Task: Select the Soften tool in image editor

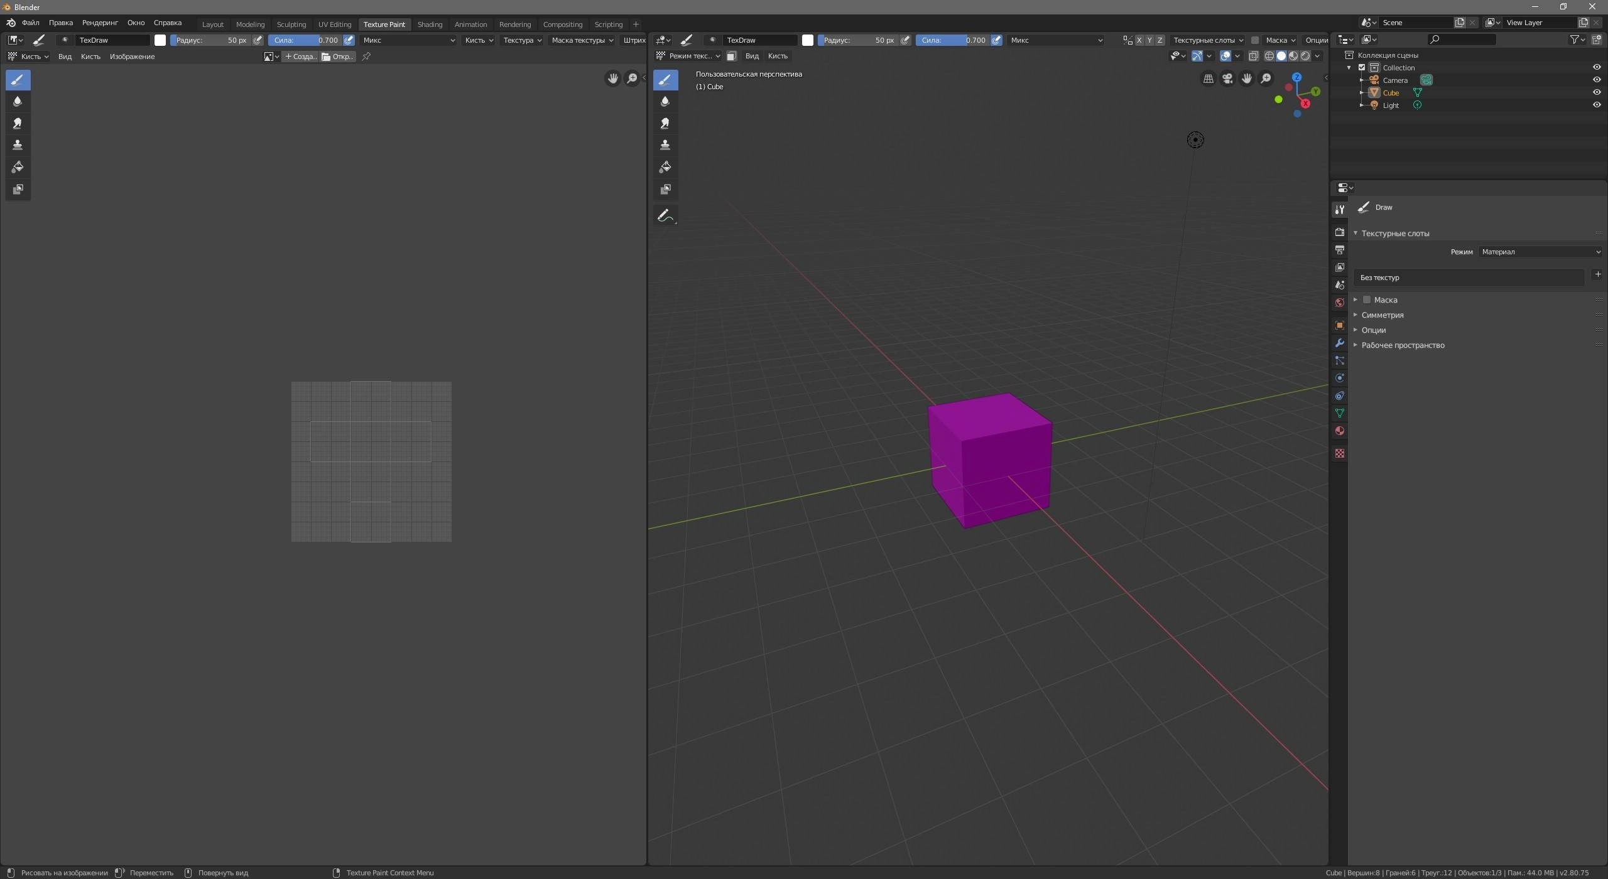Action: (x=18, y=101)
